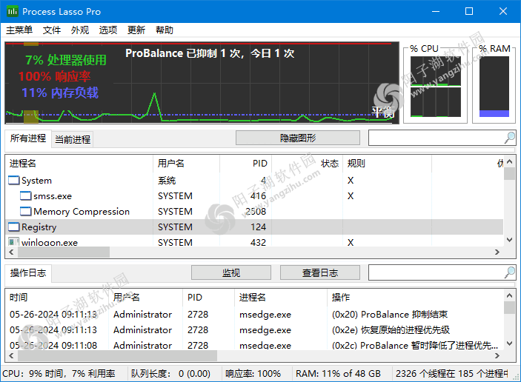
Task: Click the process list horizontal scrollbar thumb
Action: click(64, 252)
